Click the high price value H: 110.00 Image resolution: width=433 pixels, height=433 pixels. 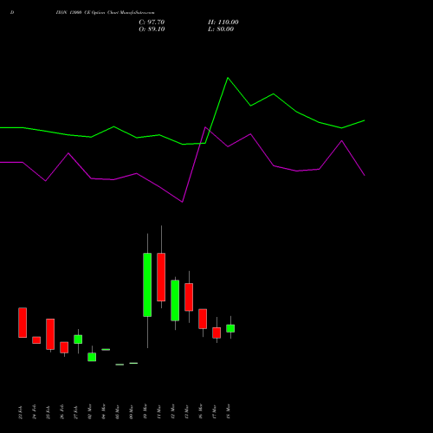coord(223,23)
